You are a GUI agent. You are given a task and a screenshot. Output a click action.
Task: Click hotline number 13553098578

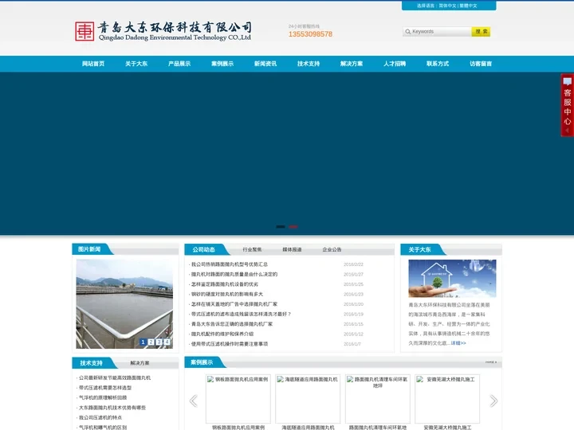310,34
